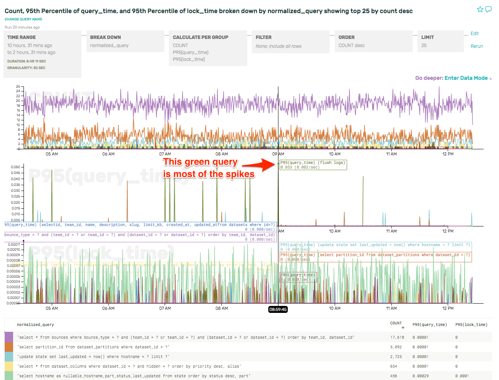
Task: Open the LIMIT panel showing 25
Action: (440, 41)
